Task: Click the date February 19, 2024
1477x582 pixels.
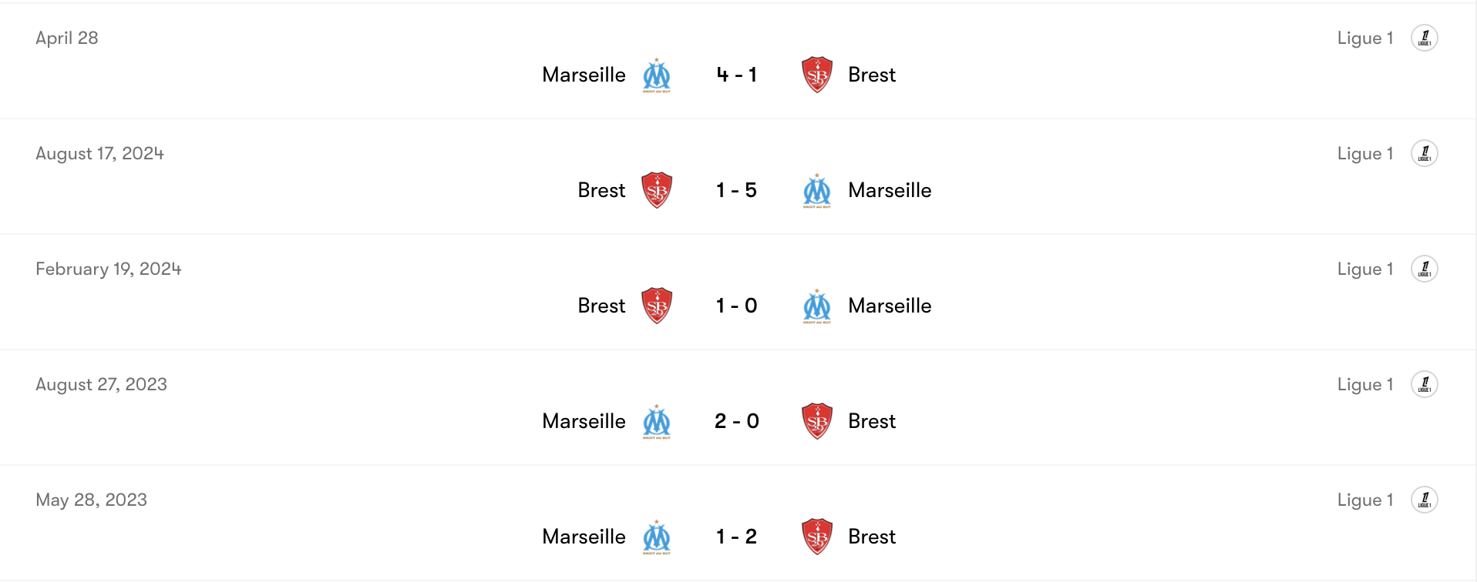Action: pos(108,269)
